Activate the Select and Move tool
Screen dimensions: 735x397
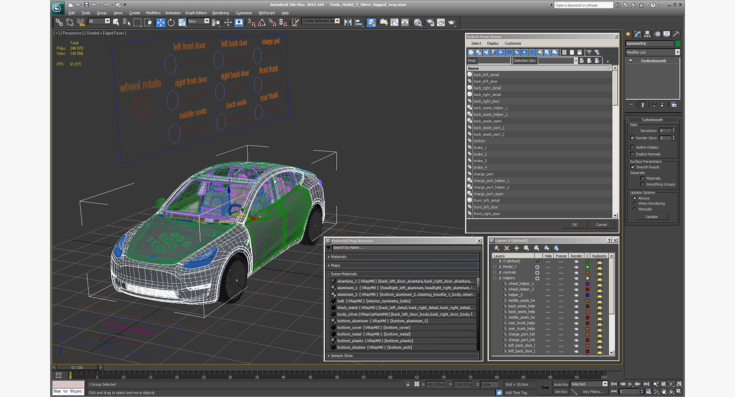click(161, 22)
